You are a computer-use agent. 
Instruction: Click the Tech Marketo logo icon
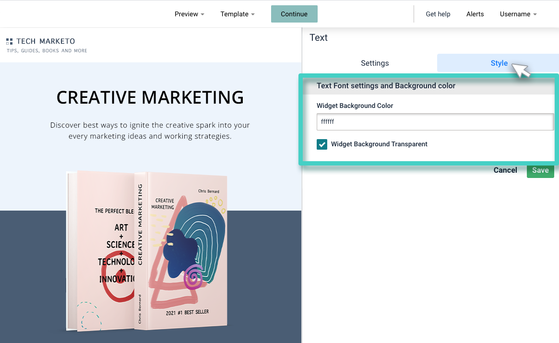tap(9, 41)
